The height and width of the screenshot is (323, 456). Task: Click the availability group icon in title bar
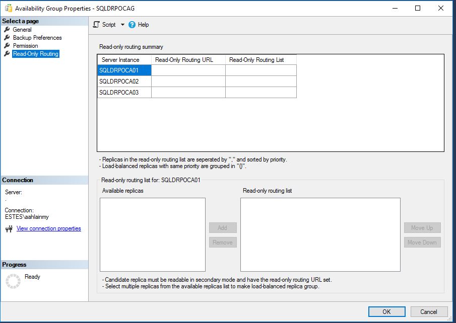click(x=7, y=8)
